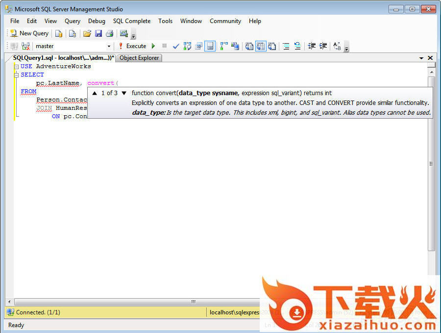Click the green Debug play icon
The height and width of the screenshot is (333, 441).
(x=153, y=46)
